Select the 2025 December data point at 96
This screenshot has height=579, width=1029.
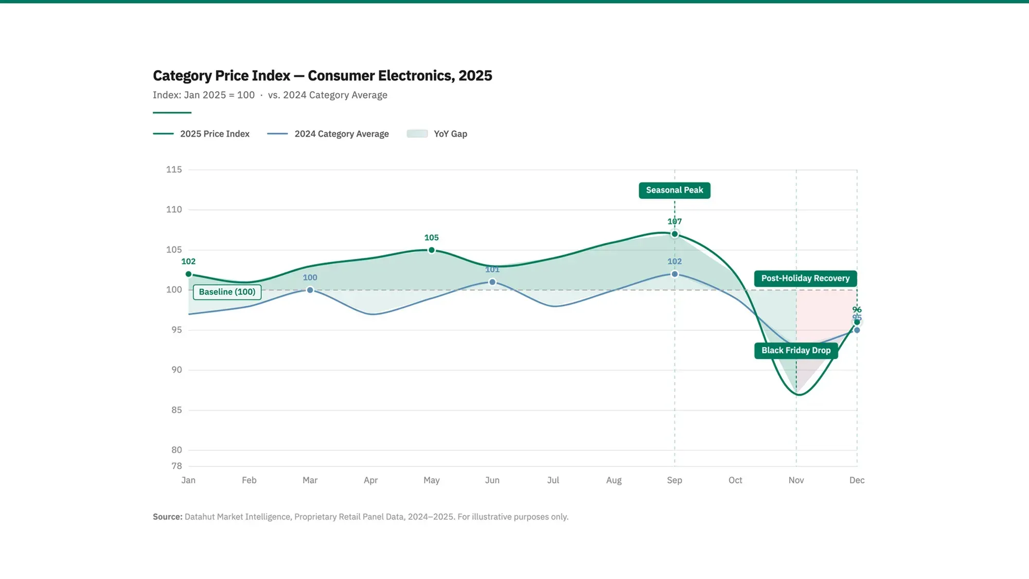tap(857, 322)
